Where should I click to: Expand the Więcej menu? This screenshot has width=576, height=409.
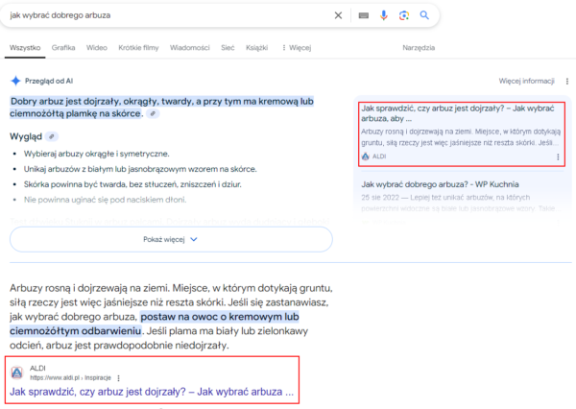(x=297, y=48)
